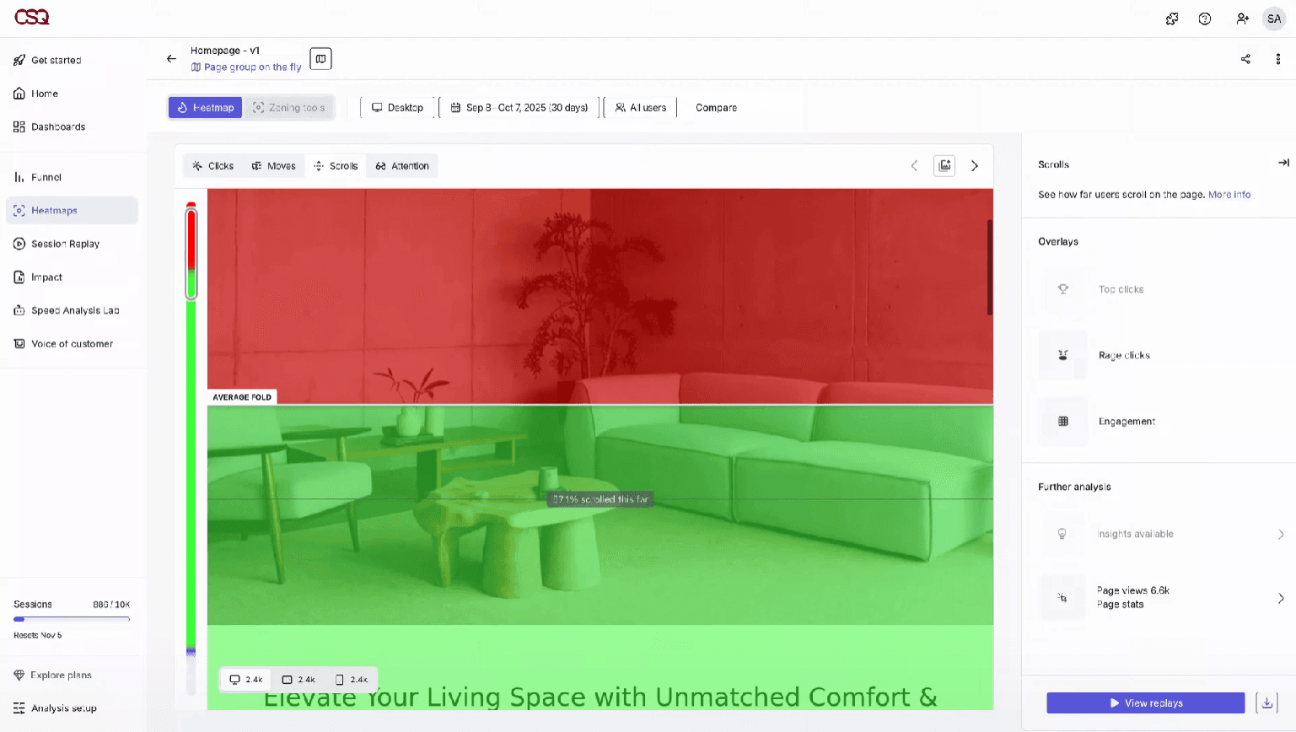Expand Page views and Page stats

pyautogui.click(x=1163, y=598)
